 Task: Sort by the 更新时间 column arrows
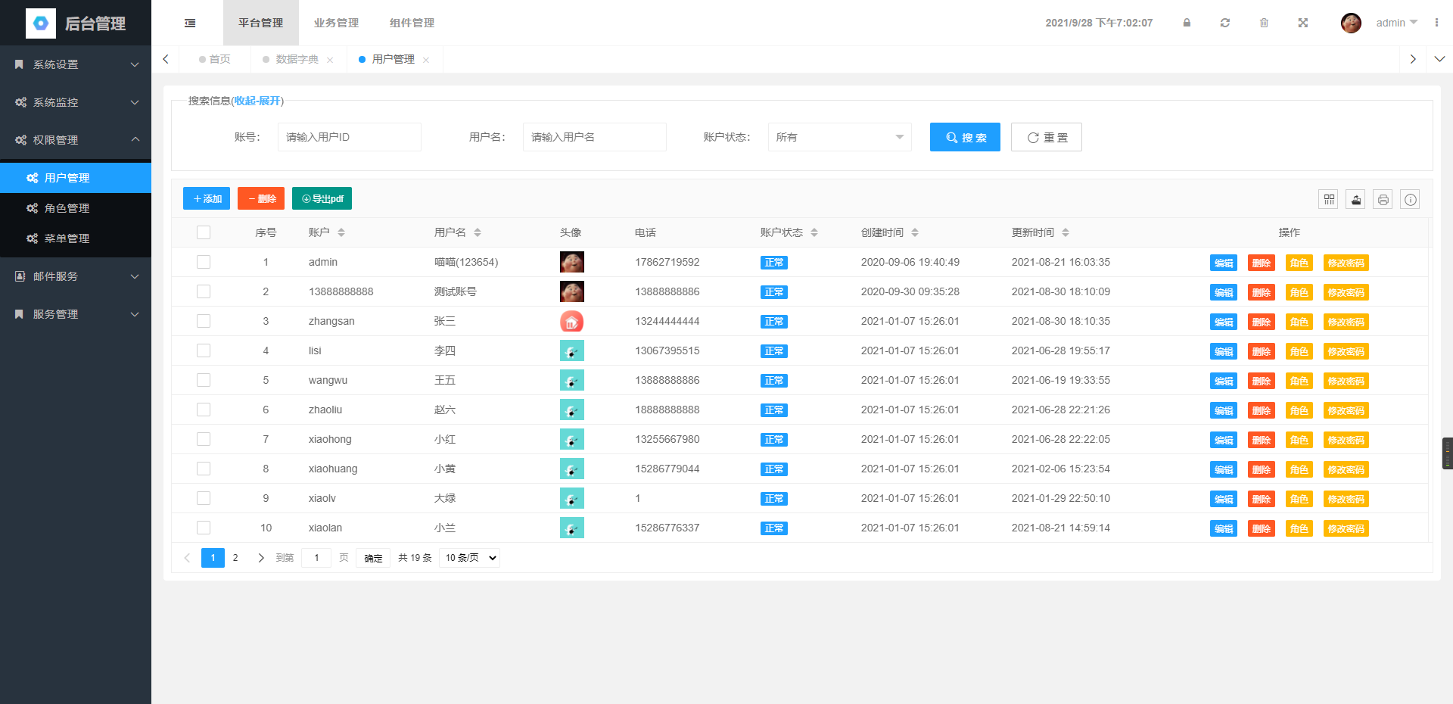click(x=1066, y=232)
